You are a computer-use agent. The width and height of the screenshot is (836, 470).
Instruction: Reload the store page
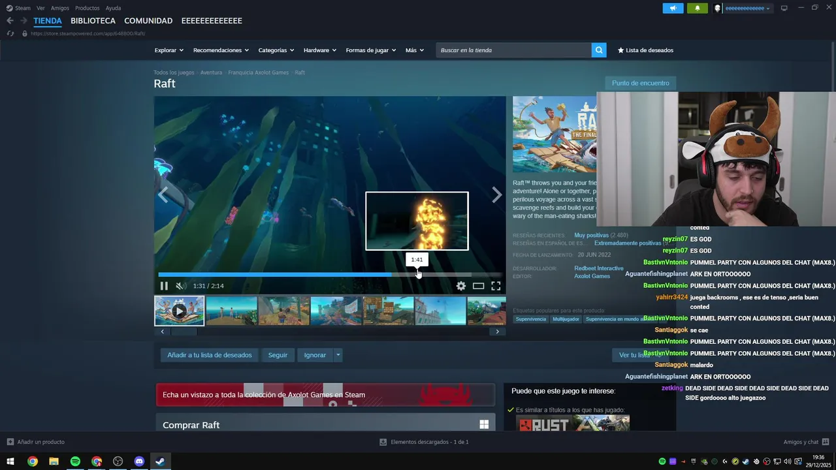pyautogui.click(x=10, y=33)
